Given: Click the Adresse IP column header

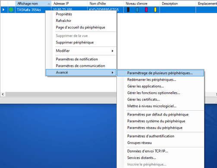Looking at the screenshot, I should tap(69, 3).
